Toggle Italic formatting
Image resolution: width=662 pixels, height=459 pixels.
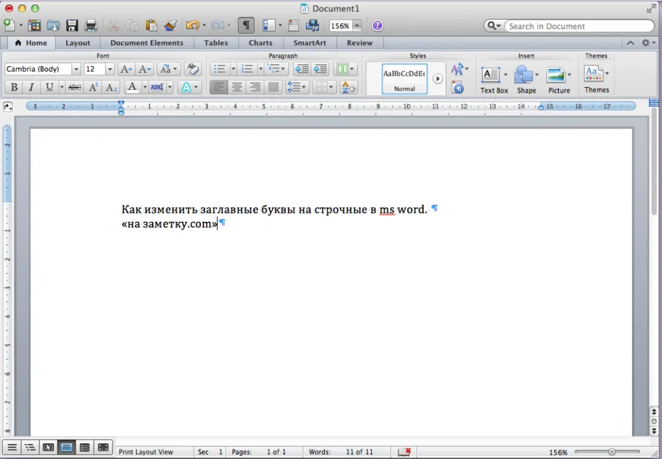click(x=31, y=87)
